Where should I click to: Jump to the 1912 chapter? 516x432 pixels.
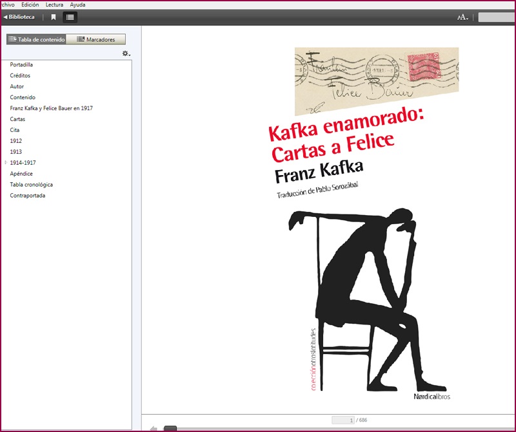click(x=15, y=141)
